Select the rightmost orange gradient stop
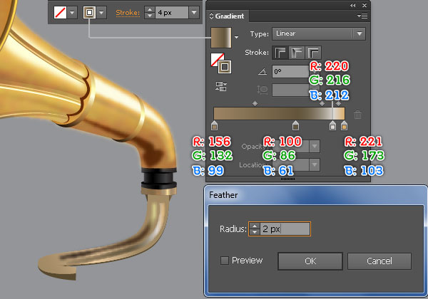This screenshot has width=428, height=299. pyautogui.click(x=344, y=126)
